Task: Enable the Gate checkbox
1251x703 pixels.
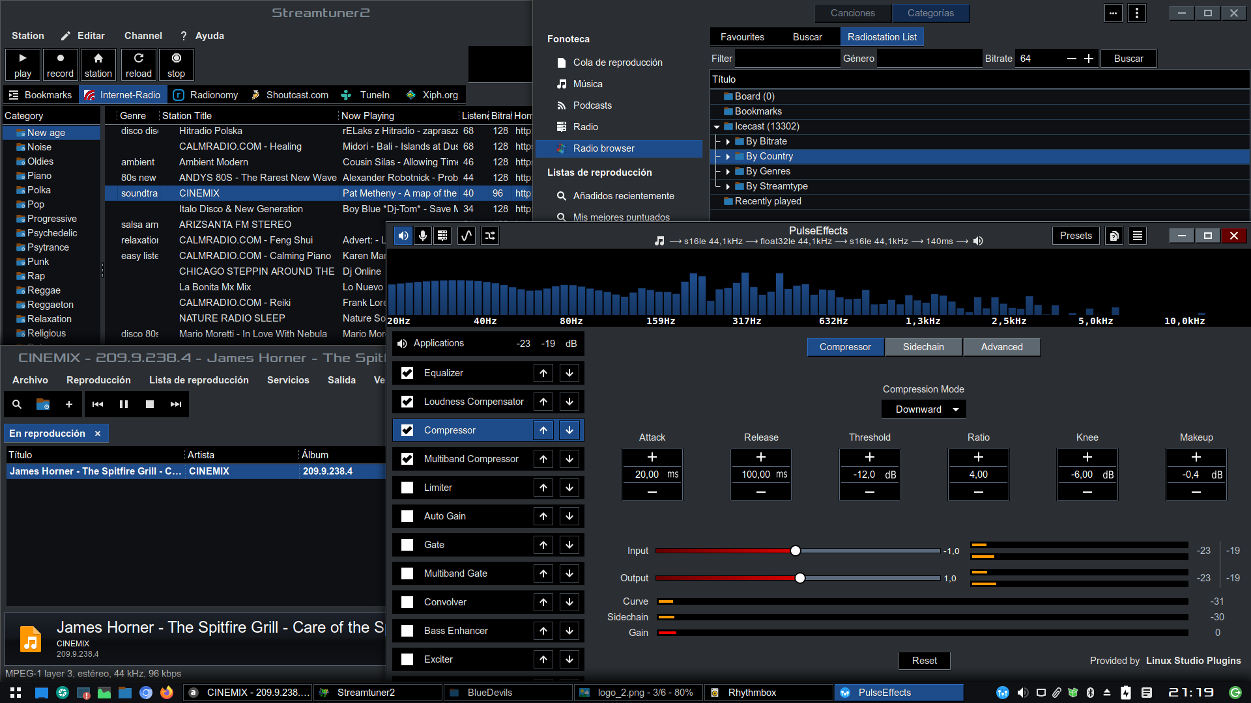Action: point(407,545)
